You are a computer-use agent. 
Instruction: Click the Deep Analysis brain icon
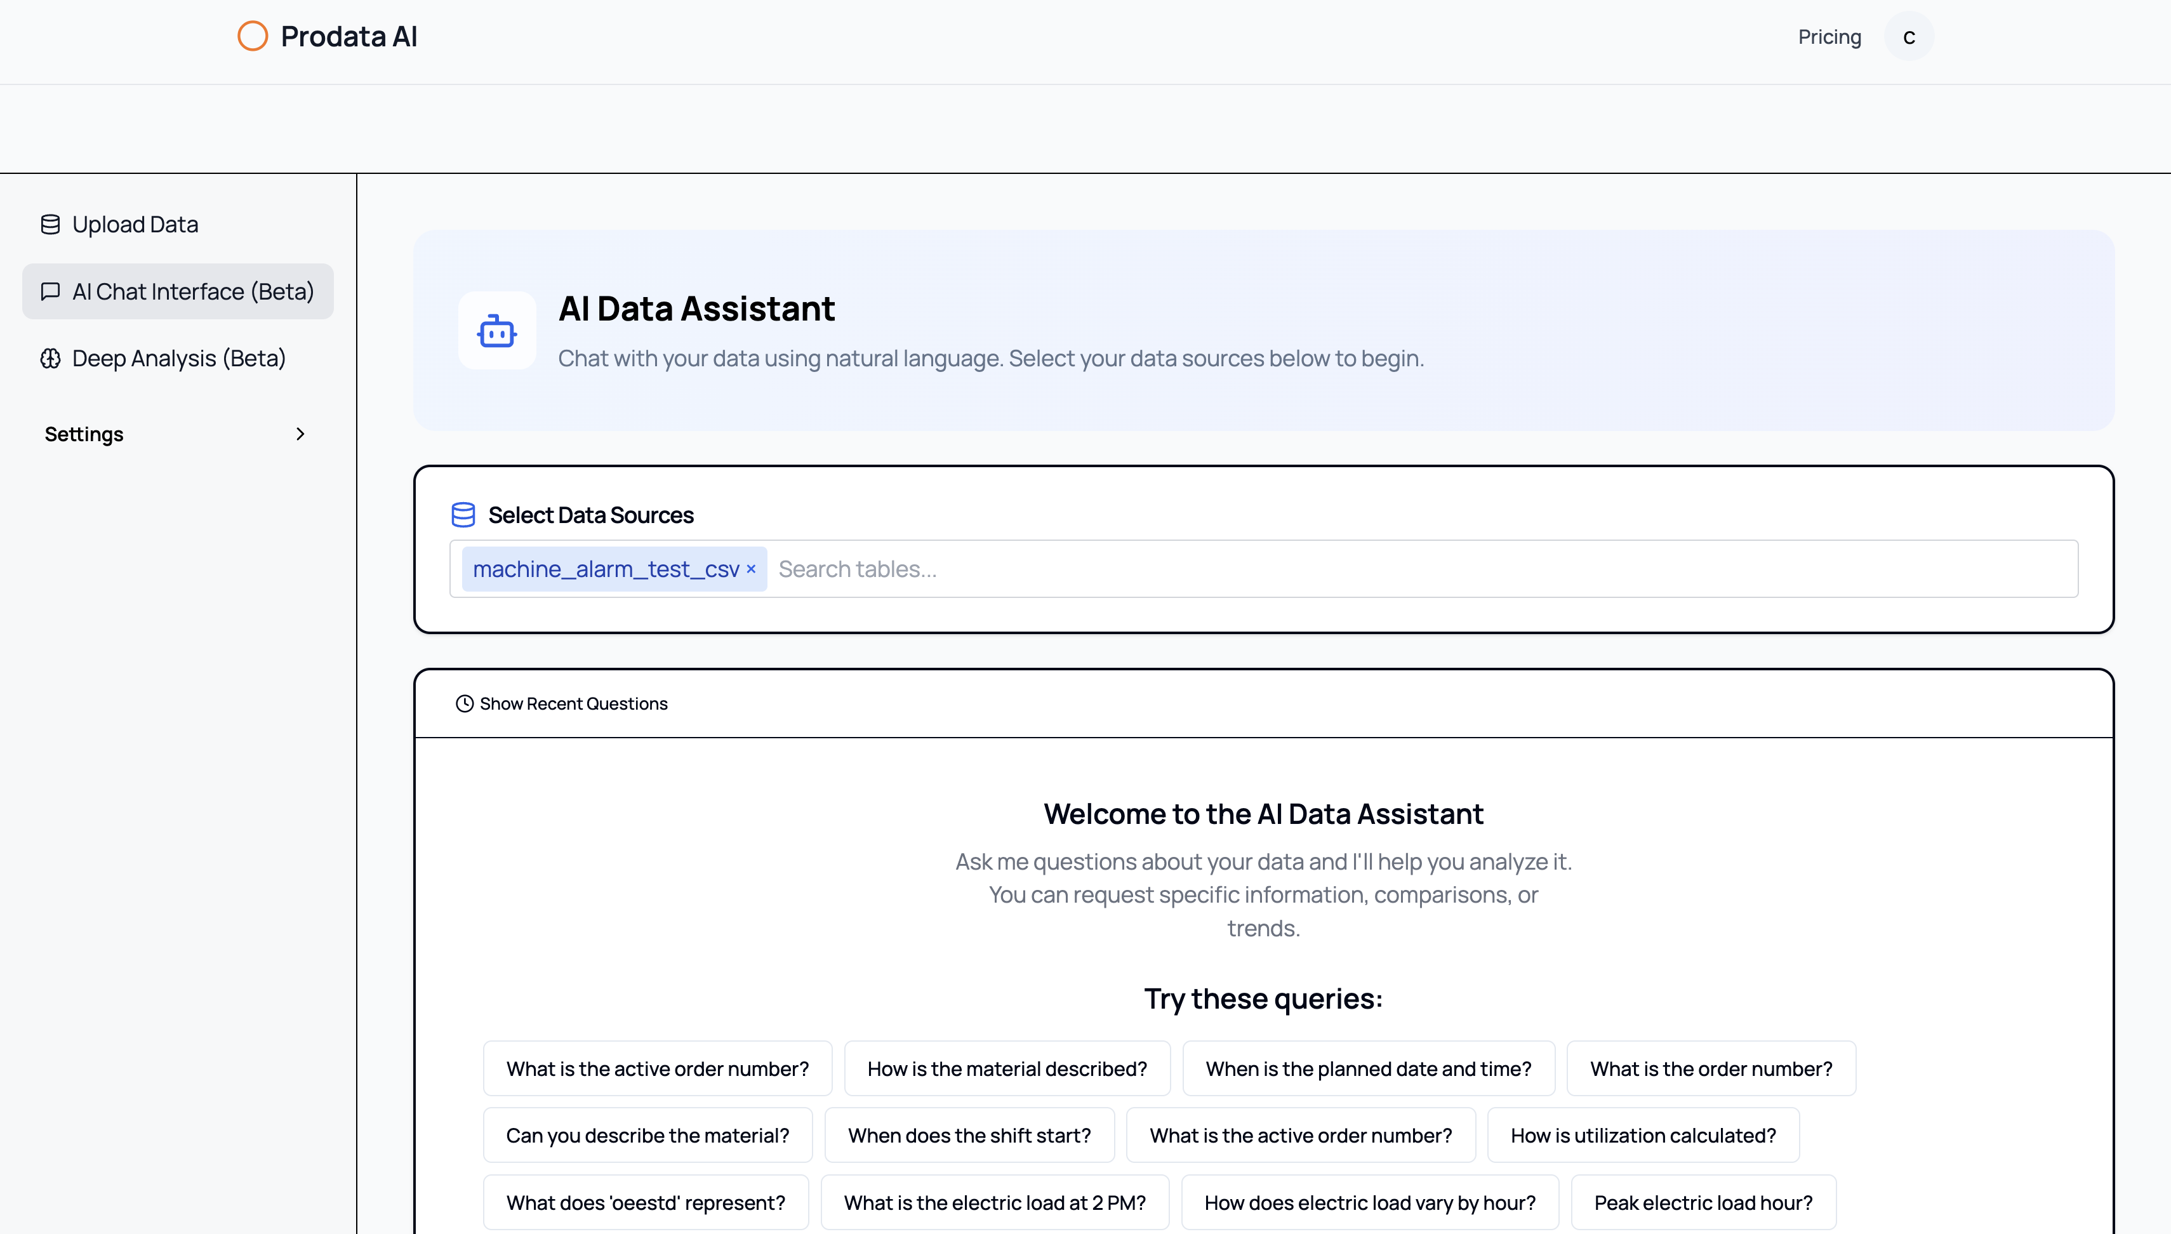pyautogui.click(x=50, y=359)
